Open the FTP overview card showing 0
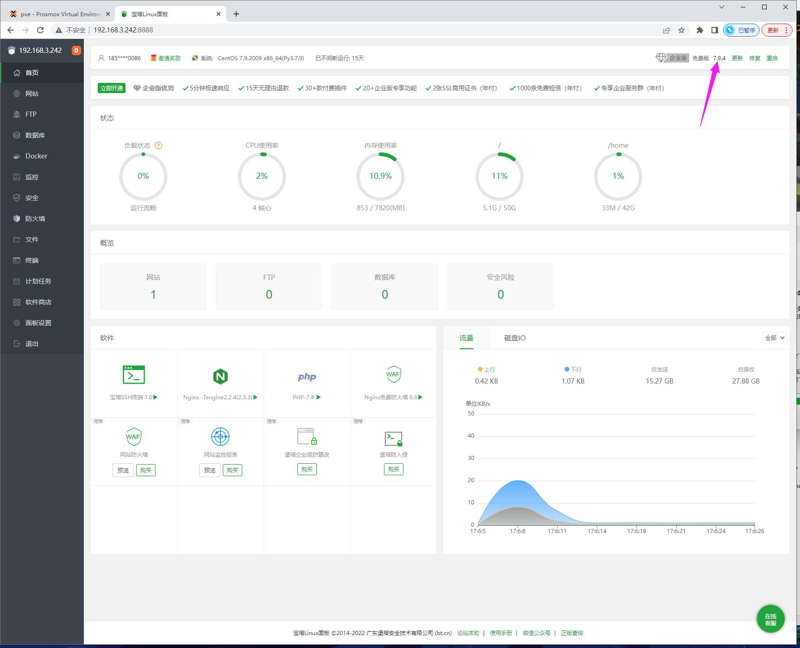The image size is (800, 648). pos(269,287)
